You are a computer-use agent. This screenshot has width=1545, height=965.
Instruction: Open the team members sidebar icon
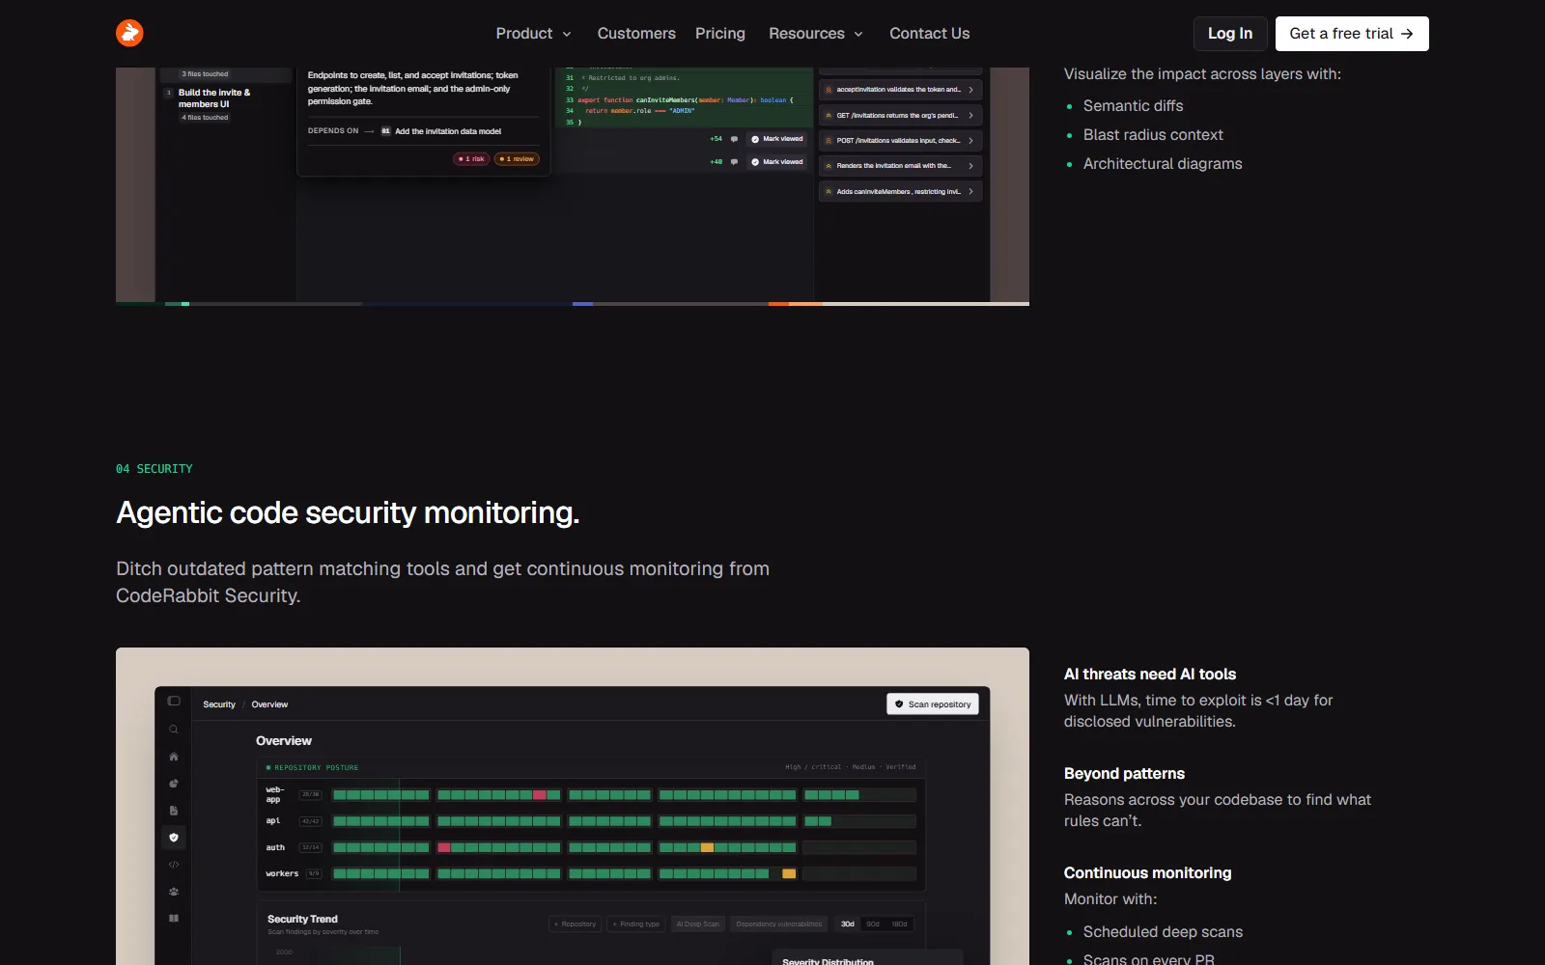coord(174,892)
